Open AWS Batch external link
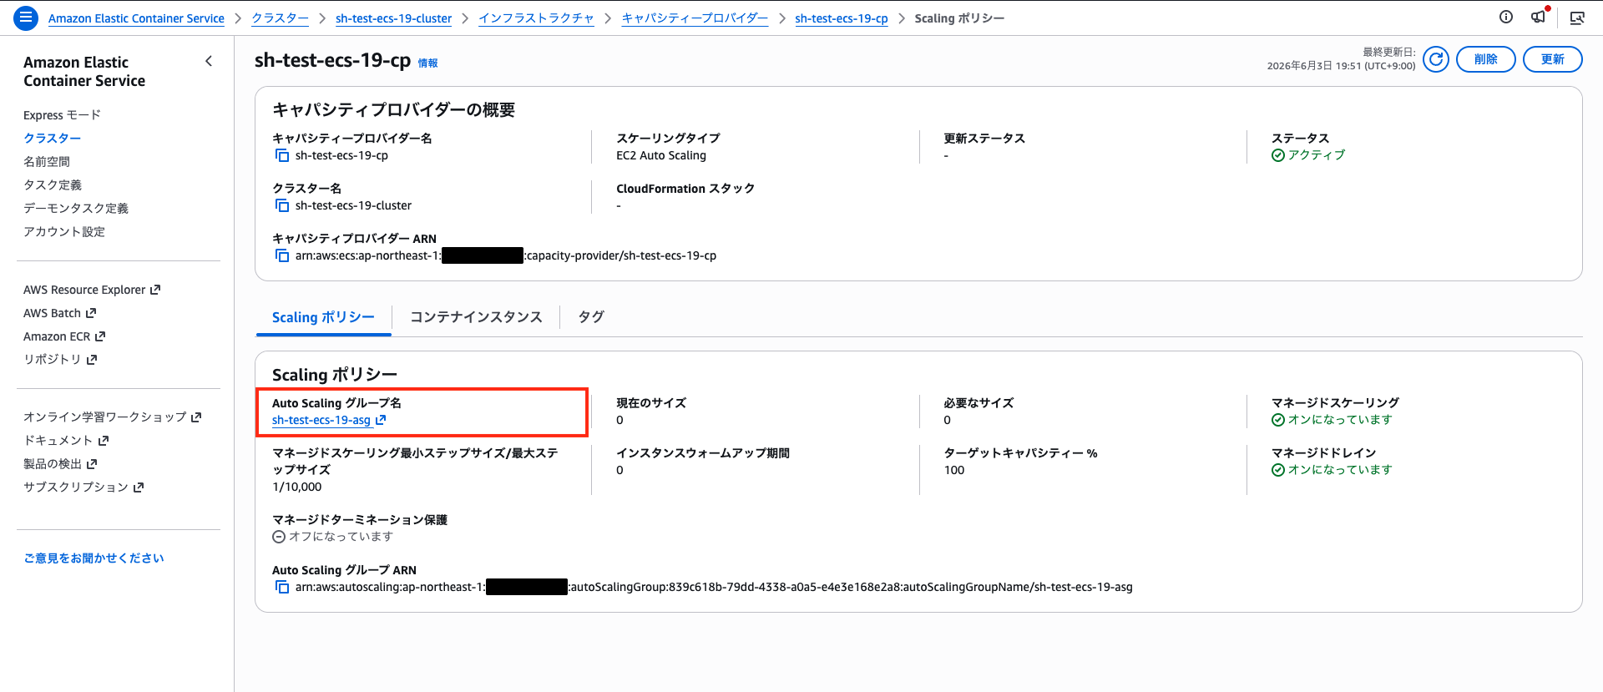The width and height of the screenshot is (1603, 692). pyautogui.click(x=59, y=313)
